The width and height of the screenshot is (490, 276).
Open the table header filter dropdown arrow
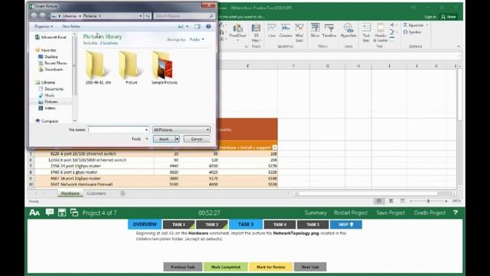click(x=275, y=147)
